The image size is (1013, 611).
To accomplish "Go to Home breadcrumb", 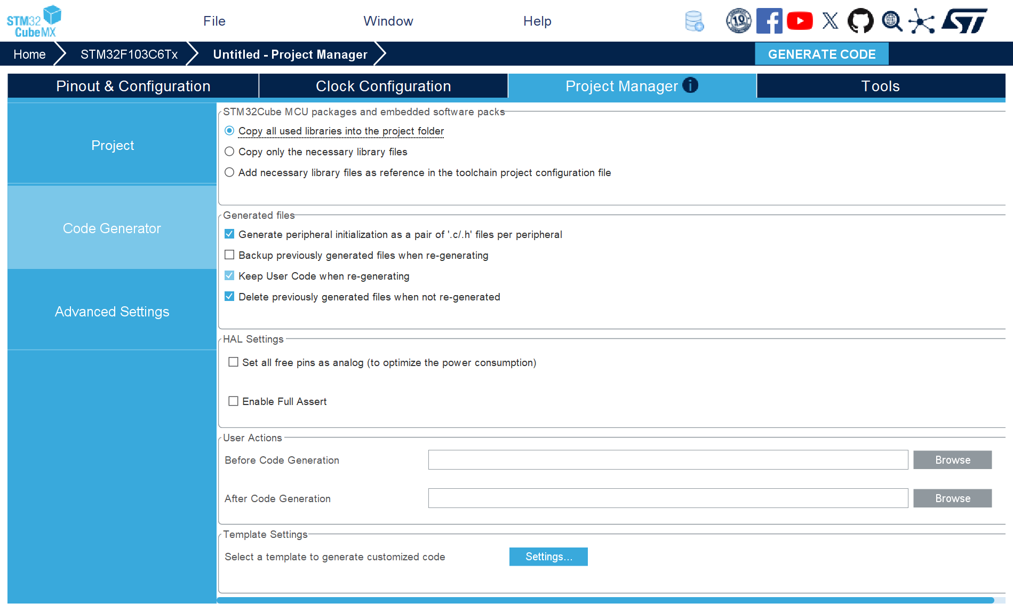I will (x=30, y=54).
